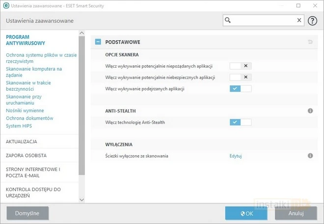Enable detection of potentially unsafe applications
324x224 pixels.
[x=241, y=77]
